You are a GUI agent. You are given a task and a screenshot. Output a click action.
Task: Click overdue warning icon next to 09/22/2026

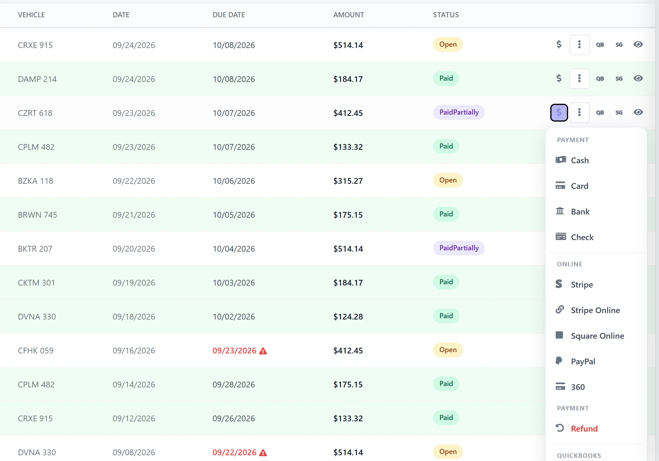point(263,453)
